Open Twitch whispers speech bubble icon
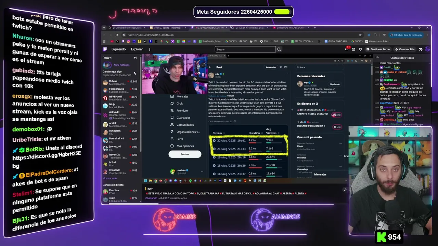 [360, 49]
